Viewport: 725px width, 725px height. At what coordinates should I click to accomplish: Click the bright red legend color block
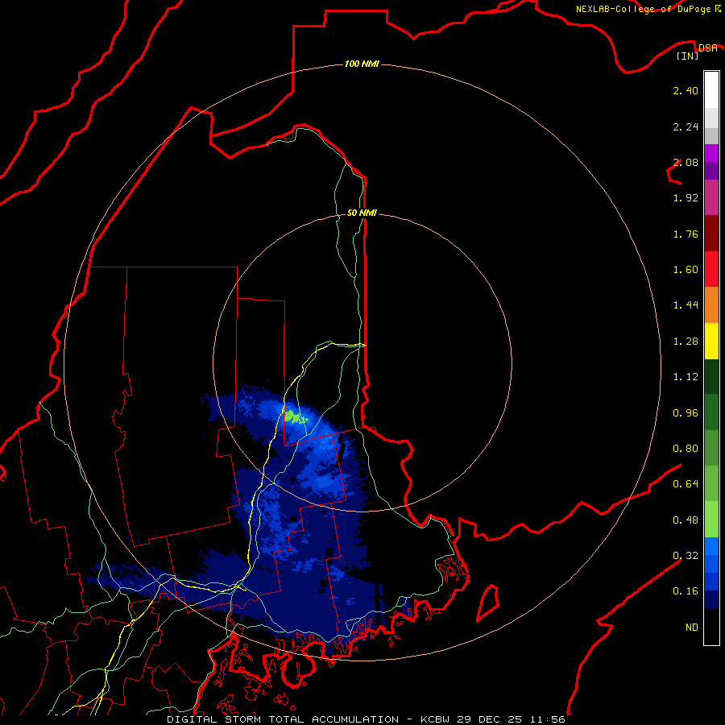(x=711, y=269)
